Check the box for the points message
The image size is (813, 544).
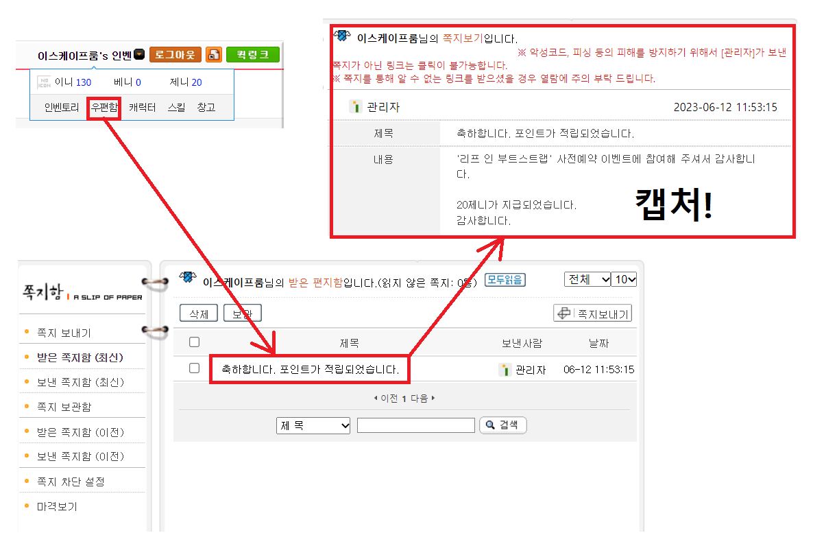tap(194, 368)
